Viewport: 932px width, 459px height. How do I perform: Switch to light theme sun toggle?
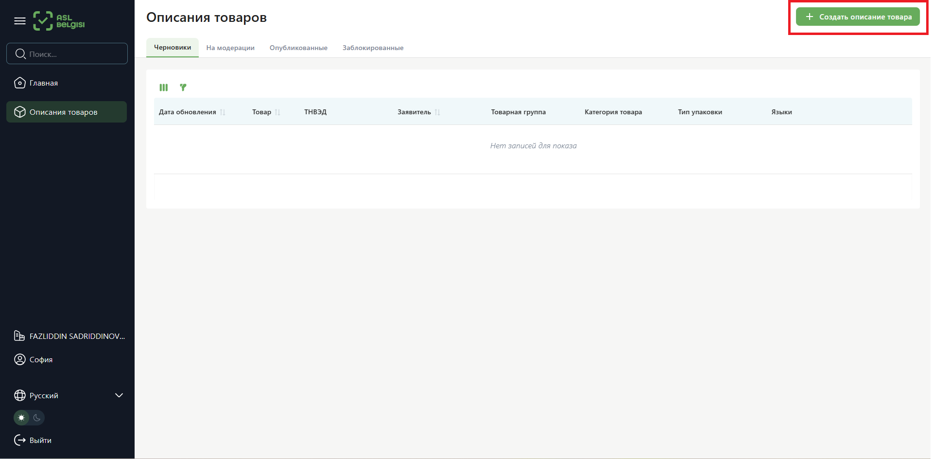pyautogui.click(x=21, y=418)
